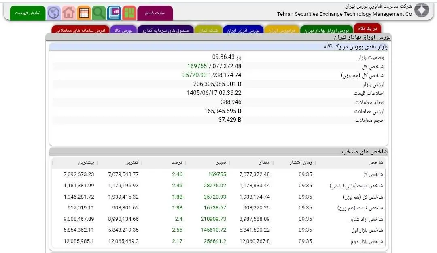Click the change value 210909.73
437x253 pixels.
(214, 219)
